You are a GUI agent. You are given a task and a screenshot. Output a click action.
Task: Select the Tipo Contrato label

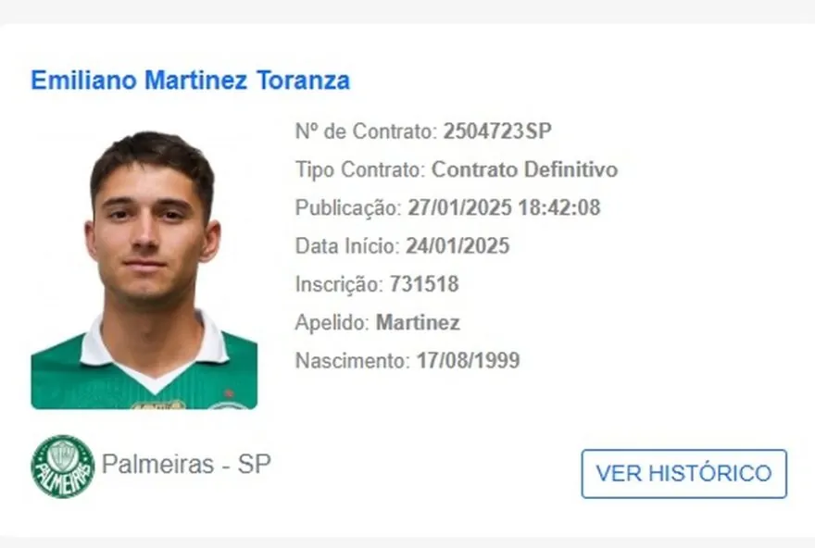point(359,170)
